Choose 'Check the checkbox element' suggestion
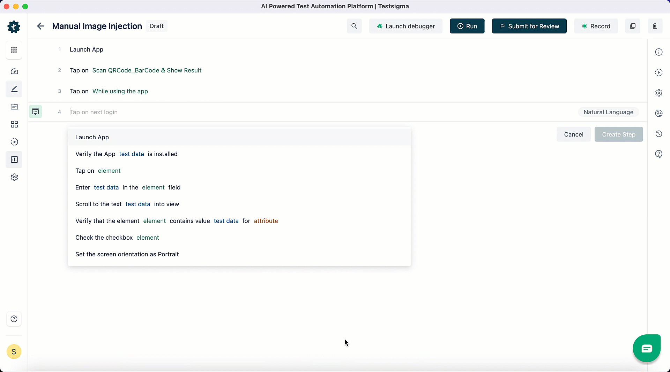 point(239,238)
